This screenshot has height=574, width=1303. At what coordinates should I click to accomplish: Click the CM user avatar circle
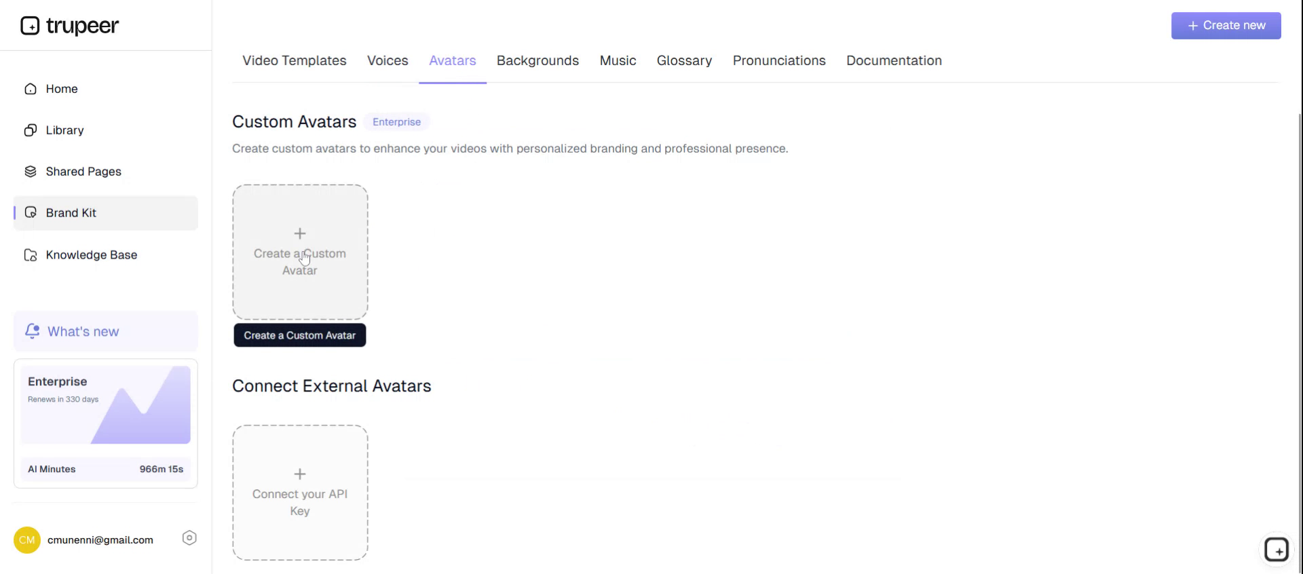pos(27,540)
